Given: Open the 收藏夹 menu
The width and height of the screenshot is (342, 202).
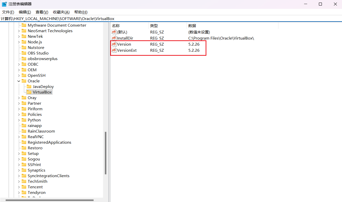Looking at the screenshot, I should (x=61, y=12).
